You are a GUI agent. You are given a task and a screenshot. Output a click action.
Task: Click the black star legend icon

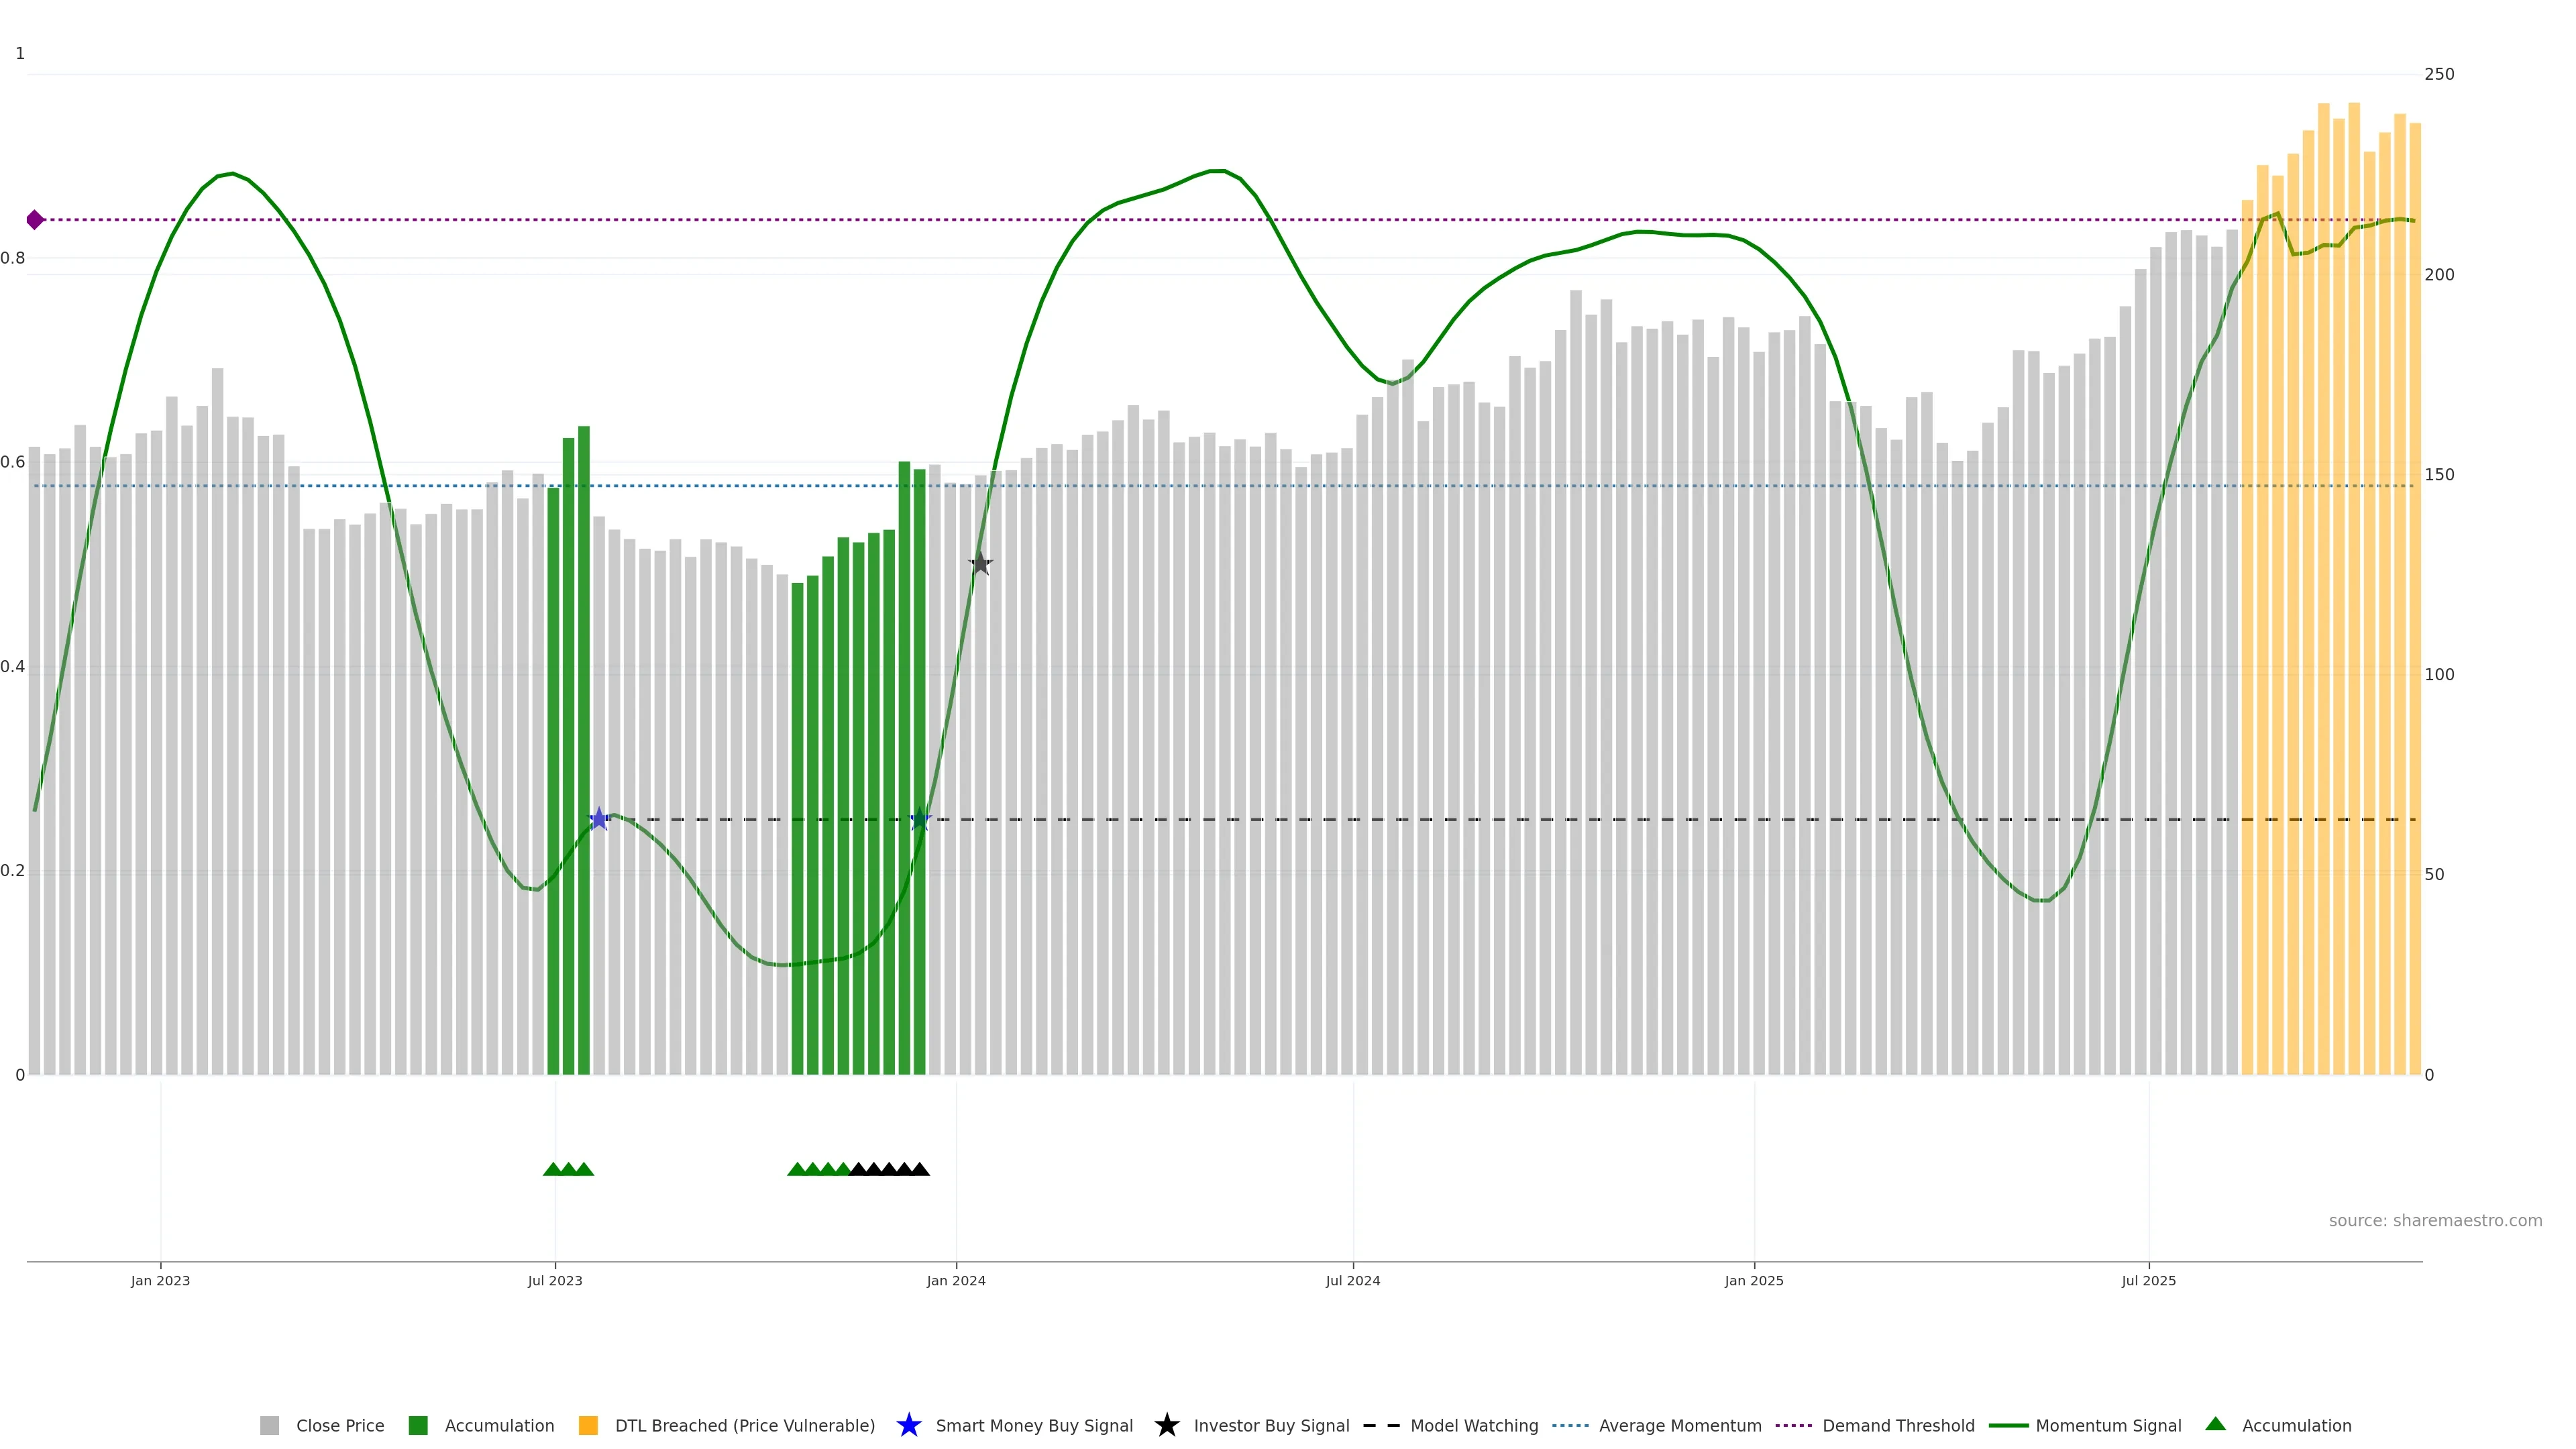1167,1426
